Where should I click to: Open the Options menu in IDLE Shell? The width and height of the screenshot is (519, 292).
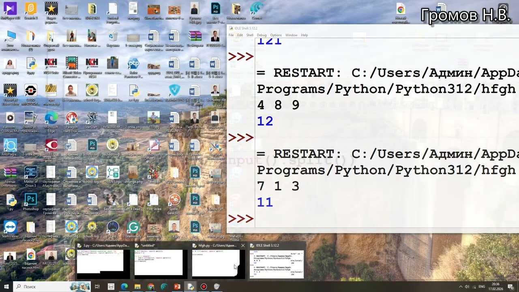276,35
